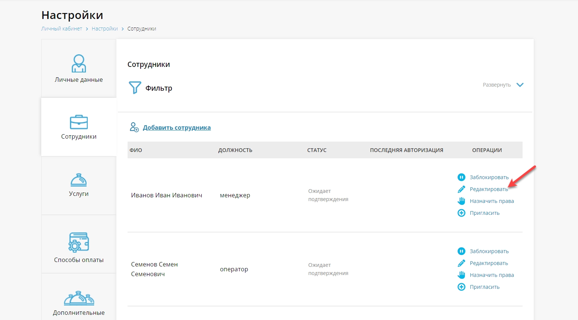578x320 pixels.
Task: Select the Сотрудники sidebar tab label
Action: pos(79,136)
